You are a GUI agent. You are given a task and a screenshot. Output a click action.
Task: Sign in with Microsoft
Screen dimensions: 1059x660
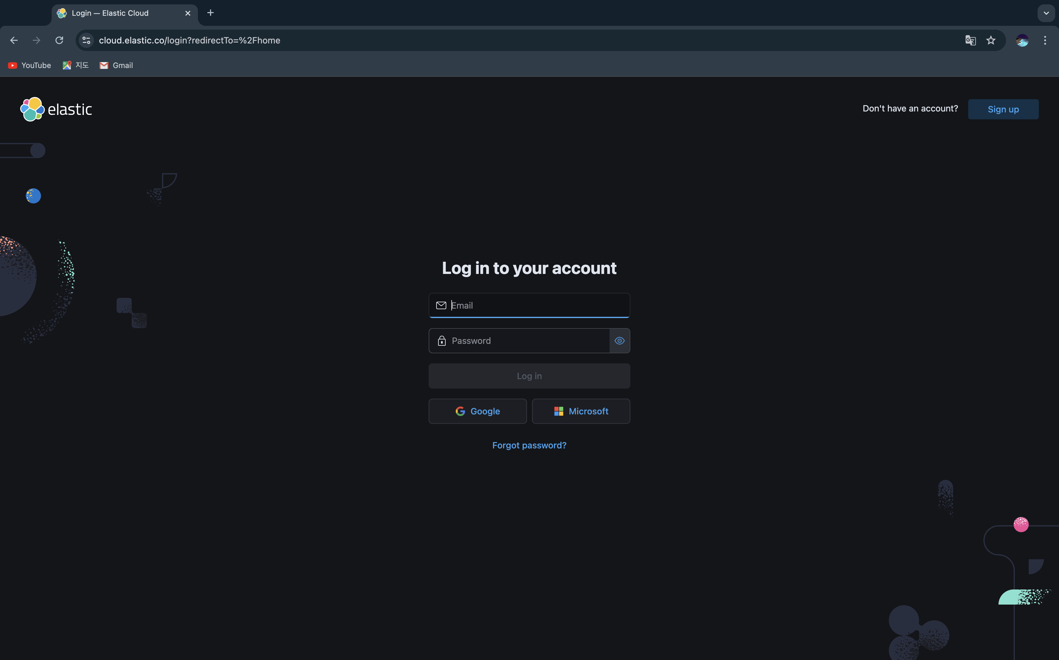point(581,411)
